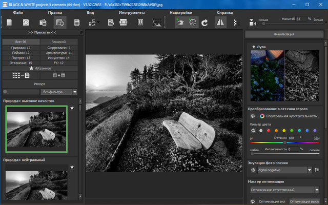Viewport: 328px width, 205px height.
Task: Mark 'Природа> высокое качество' preset as favorite
Action: point(72,108)
